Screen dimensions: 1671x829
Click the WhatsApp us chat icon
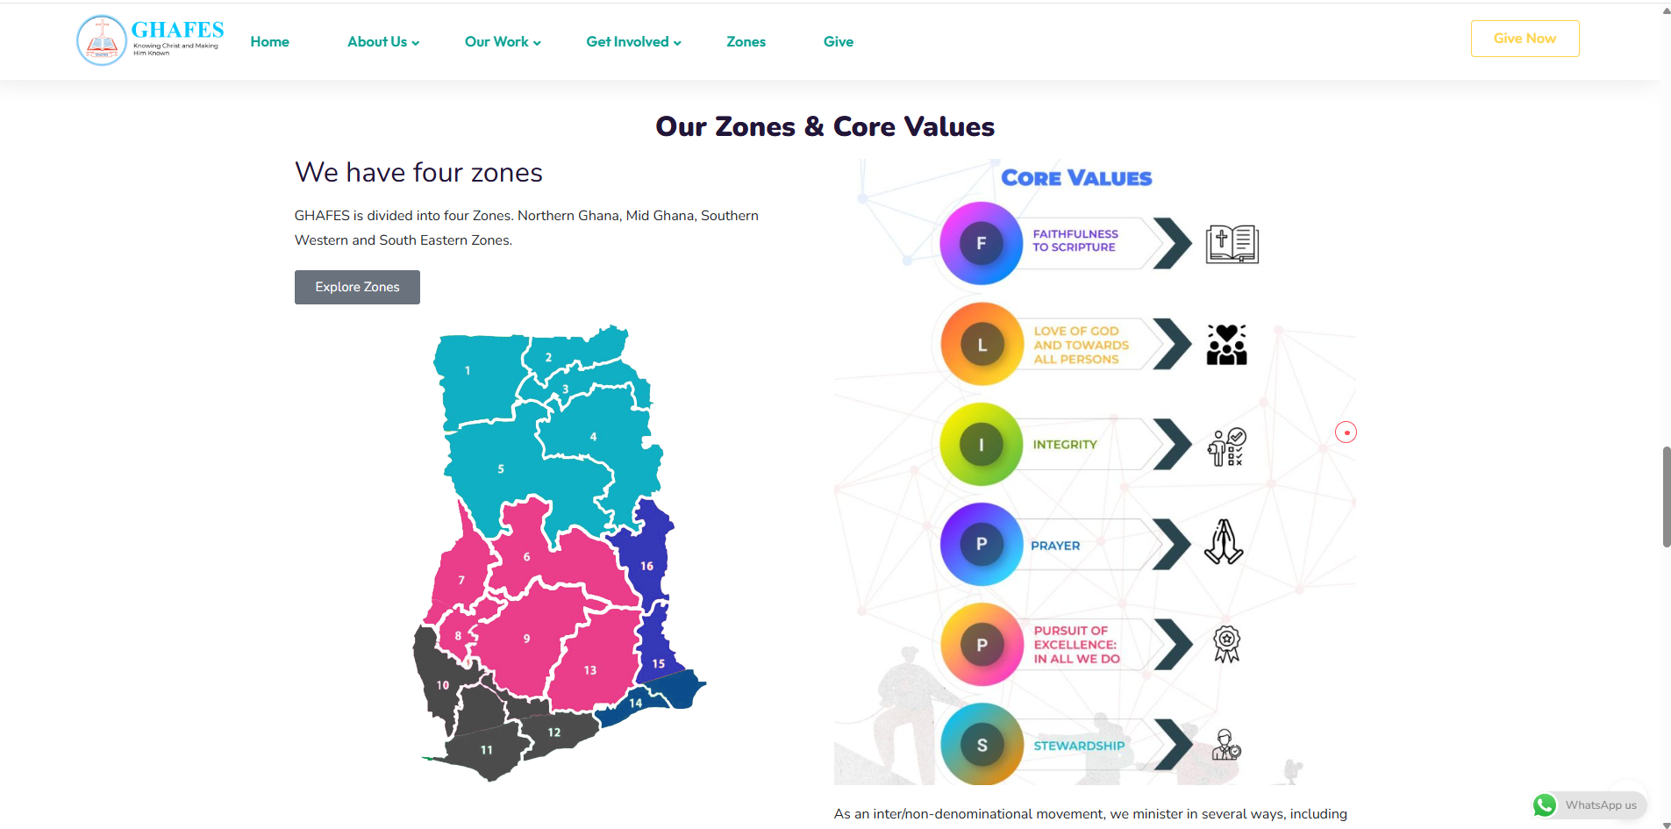(x=1545, y=805)
